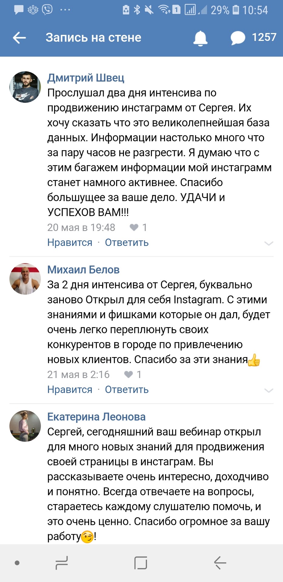This screenshot has width=283, height=582.
Task: Reply to Дмитрий Швец with Ответить
Action: [x=127, y=242]
